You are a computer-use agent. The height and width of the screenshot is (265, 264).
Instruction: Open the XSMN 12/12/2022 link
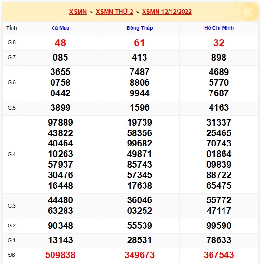[x=167, y=12]
